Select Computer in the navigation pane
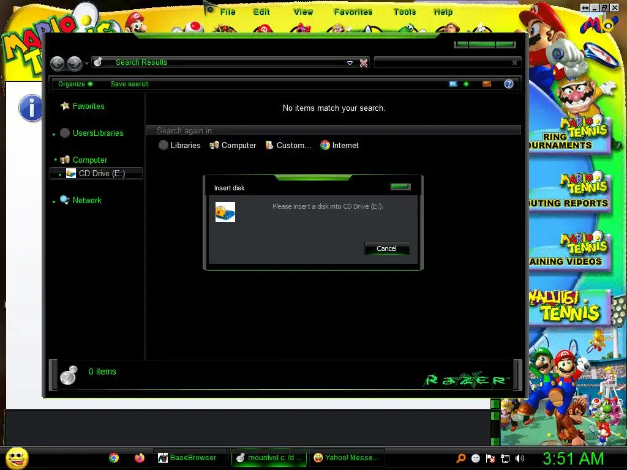This screenshot has width=627, height=470. pyautogui.click(x=90, y=160)
